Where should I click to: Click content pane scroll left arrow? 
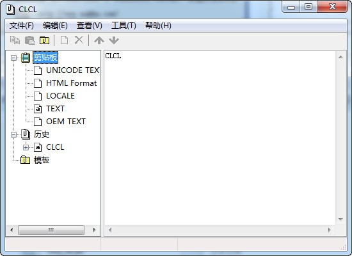[110, 230]
